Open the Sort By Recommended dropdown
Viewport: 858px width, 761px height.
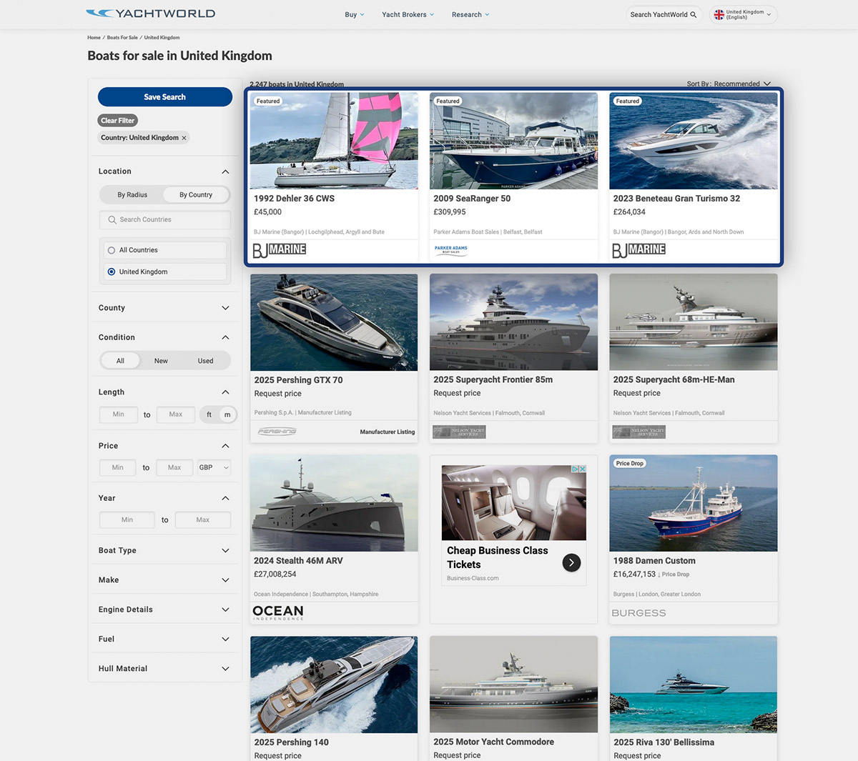pyautogui.click(x=729, y=84)
